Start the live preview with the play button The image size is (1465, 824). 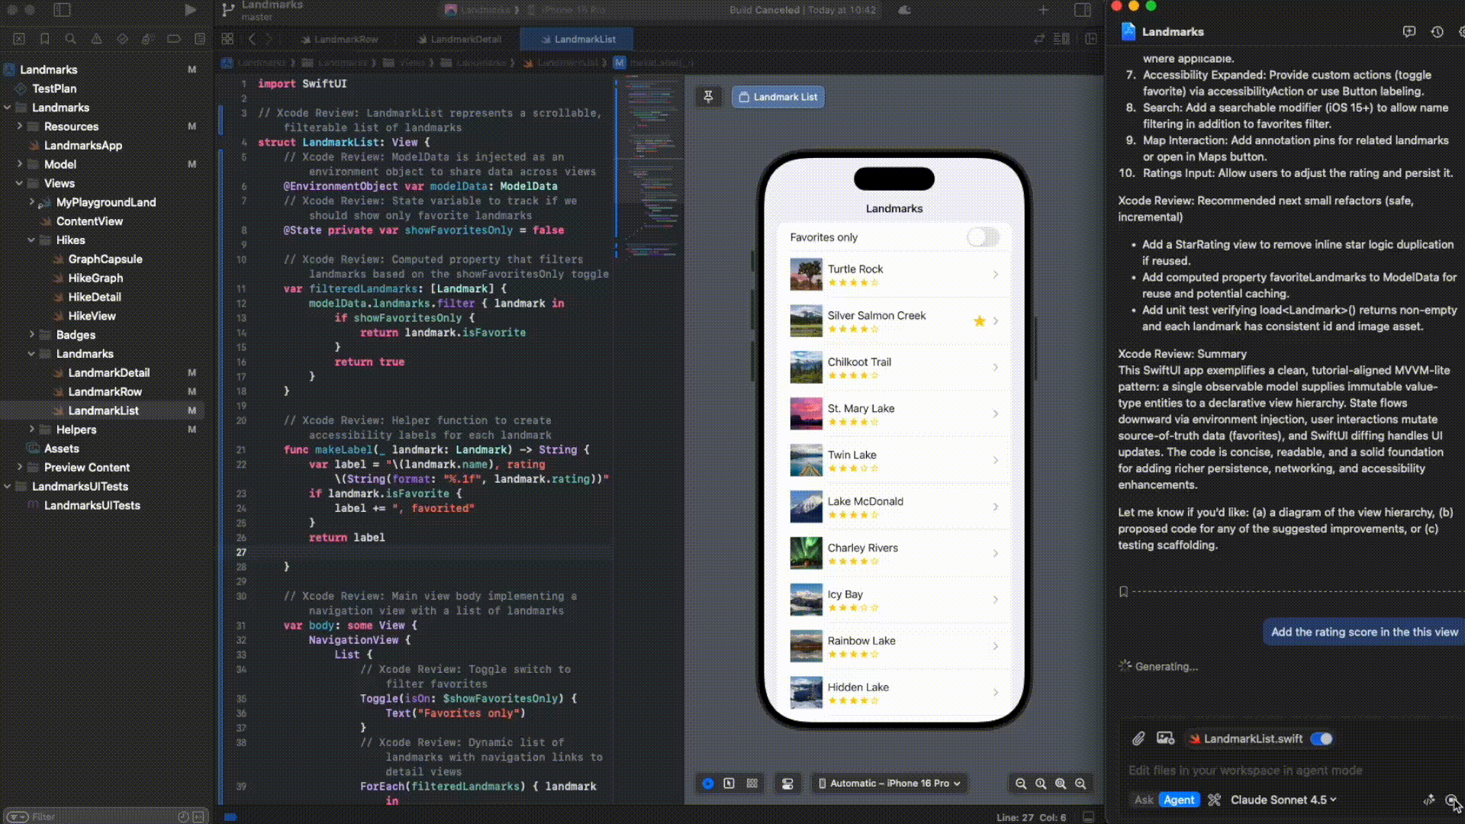pyautogui.click(x=709, y=784)
